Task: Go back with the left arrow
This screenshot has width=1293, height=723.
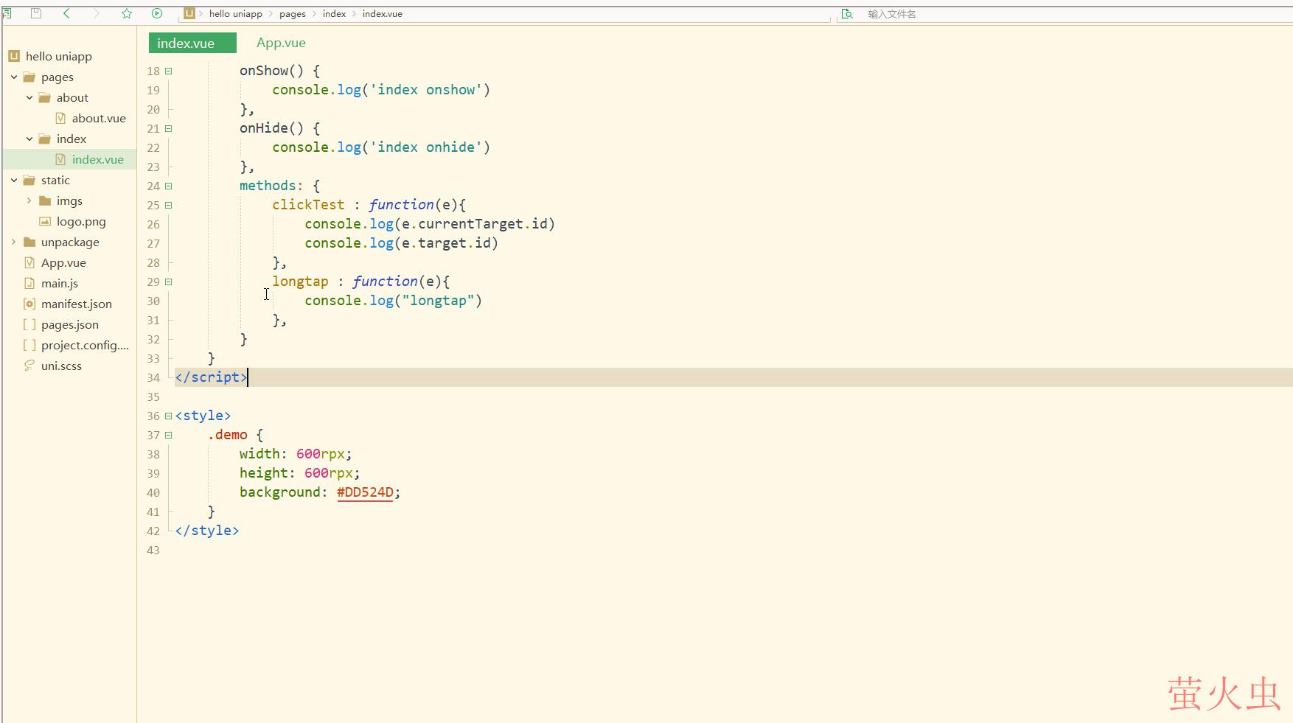Action: tap(66, 13)
